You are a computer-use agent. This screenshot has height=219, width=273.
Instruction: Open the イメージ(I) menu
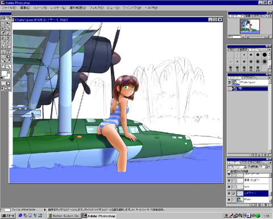(x=40, y=8)
